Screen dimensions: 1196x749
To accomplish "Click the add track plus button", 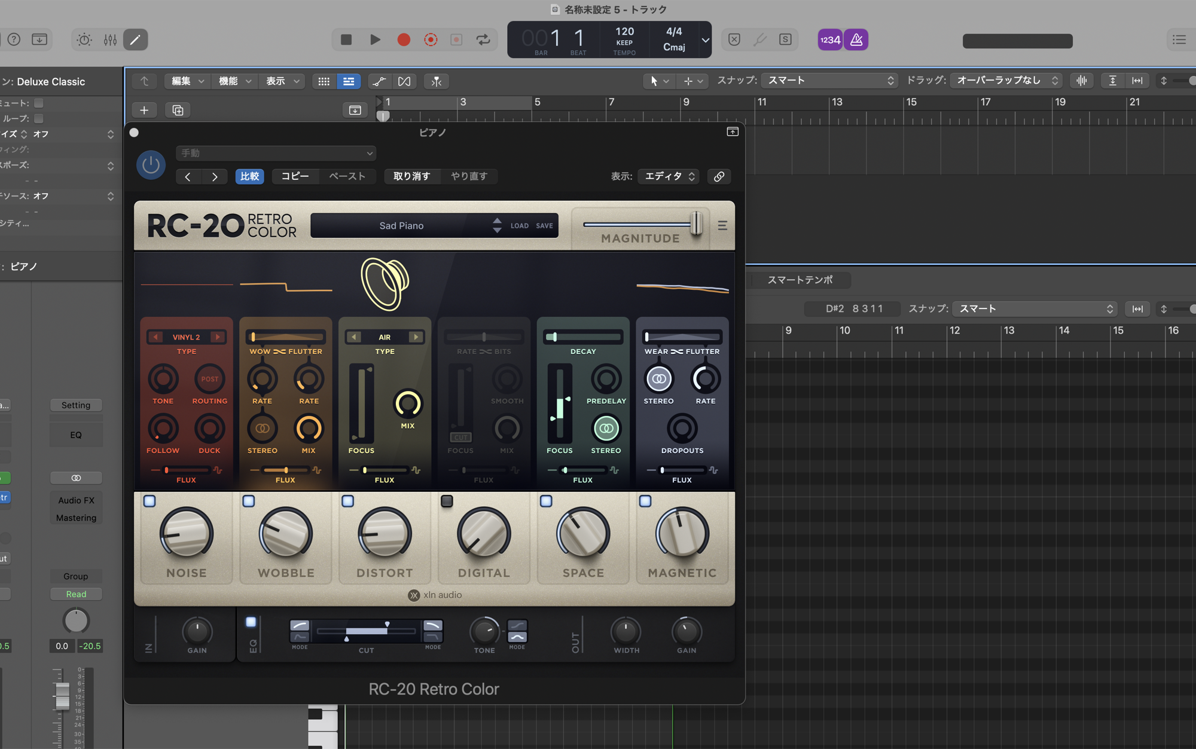I will point(144,110).
